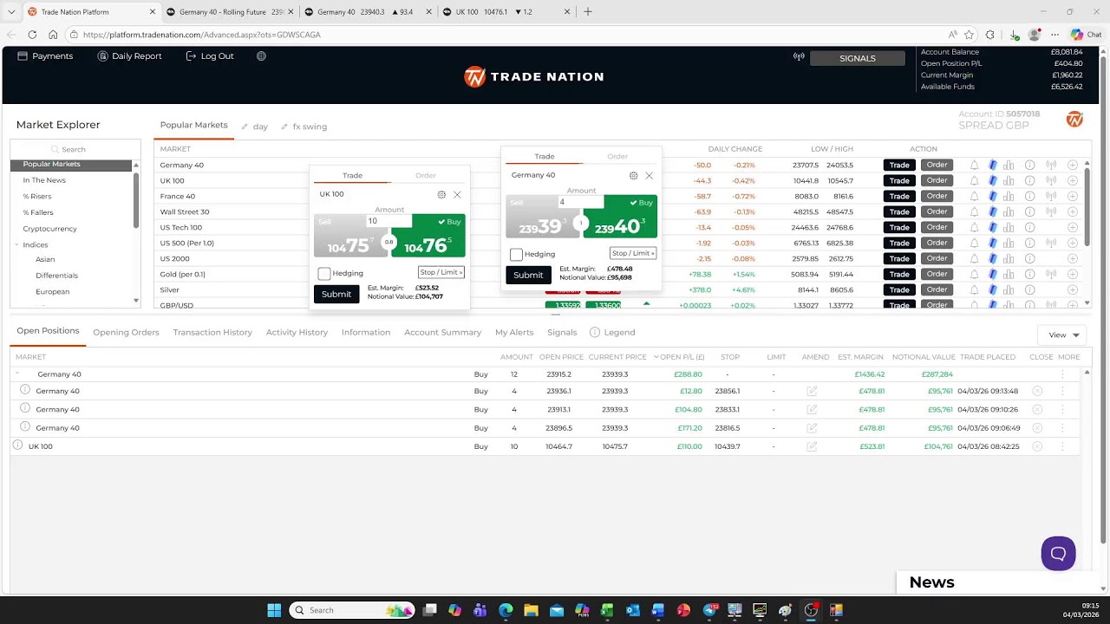Expand Stop / Limit in UK 100 ticket

[x=441, y=272]
